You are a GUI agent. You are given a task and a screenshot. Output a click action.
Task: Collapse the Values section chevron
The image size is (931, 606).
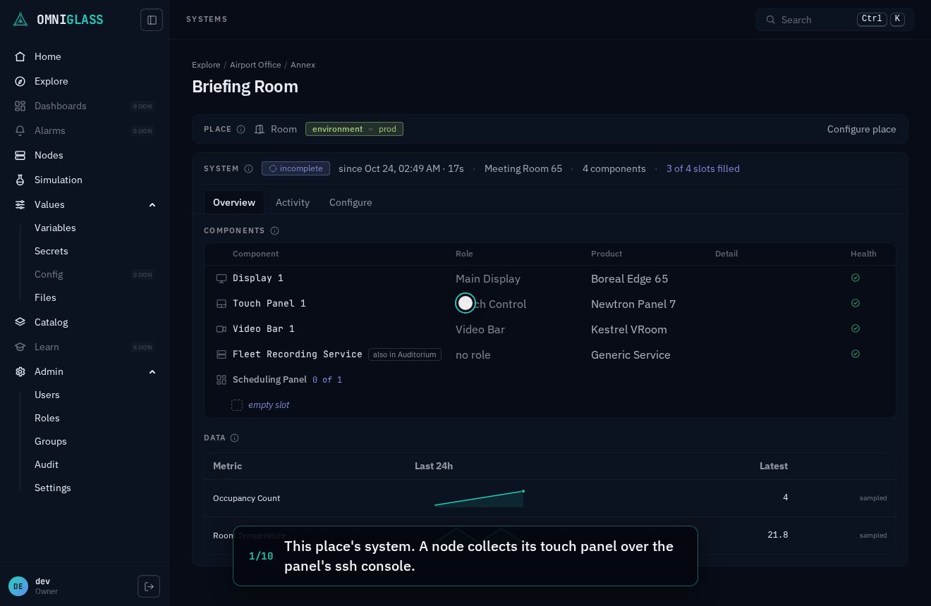click(152, 205)
